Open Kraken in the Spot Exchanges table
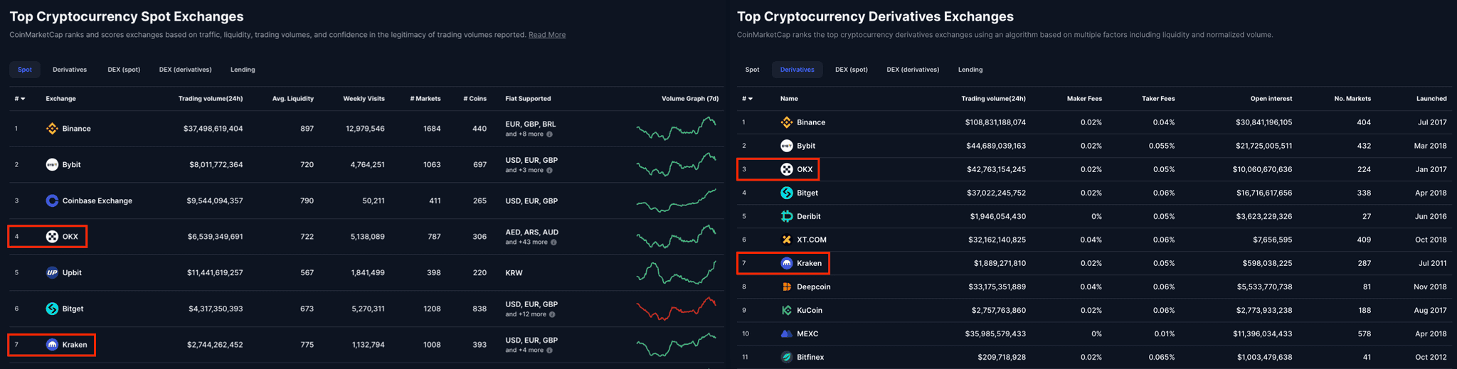Screen dimensions: 1457x369 (x=74, y=345)
